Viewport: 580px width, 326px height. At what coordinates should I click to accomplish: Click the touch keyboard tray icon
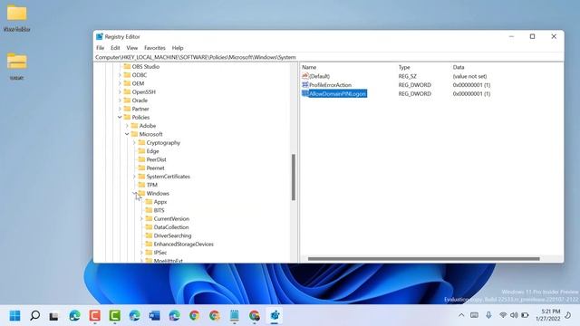coord(474,315)
